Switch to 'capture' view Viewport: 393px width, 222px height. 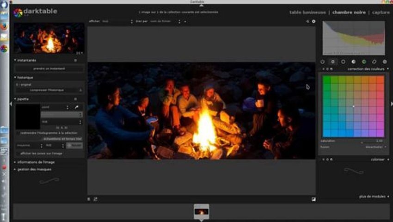click(x=381, y=12)
